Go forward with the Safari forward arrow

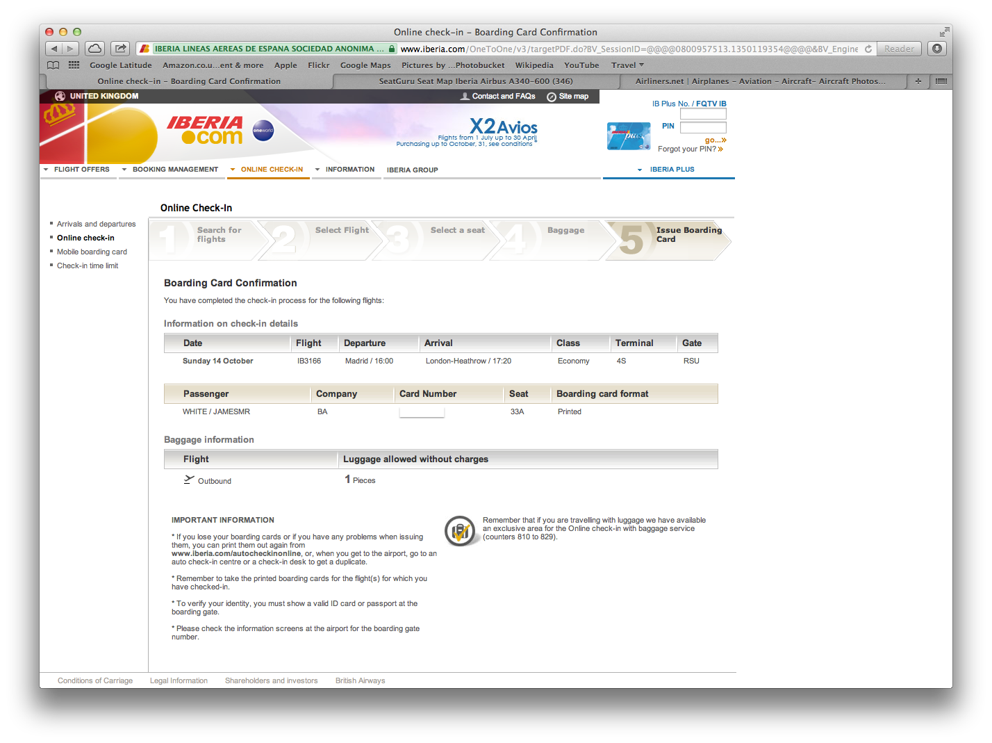[x=71, y=49]
